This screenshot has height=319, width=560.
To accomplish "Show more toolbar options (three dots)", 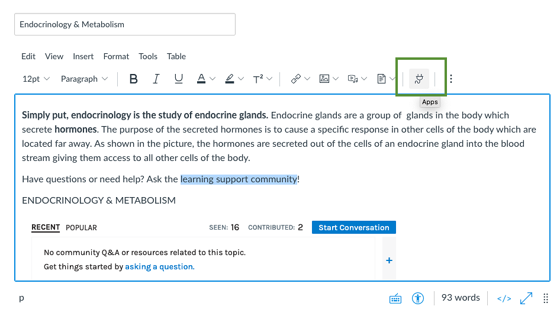I will tap(451, 79).
